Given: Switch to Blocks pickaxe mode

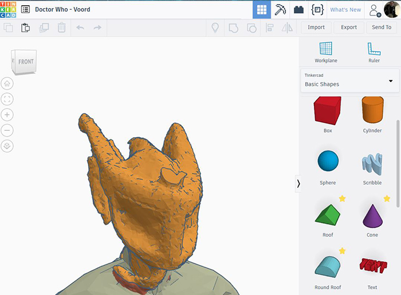Looking at the screenshot, I should click(280, 10).
